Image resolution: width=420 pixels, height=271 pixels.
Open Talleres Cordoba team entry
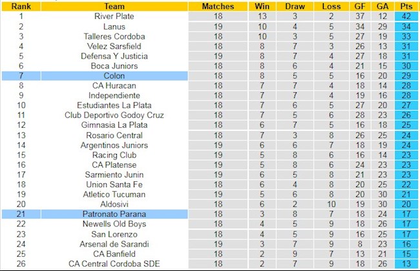point(114,36)
